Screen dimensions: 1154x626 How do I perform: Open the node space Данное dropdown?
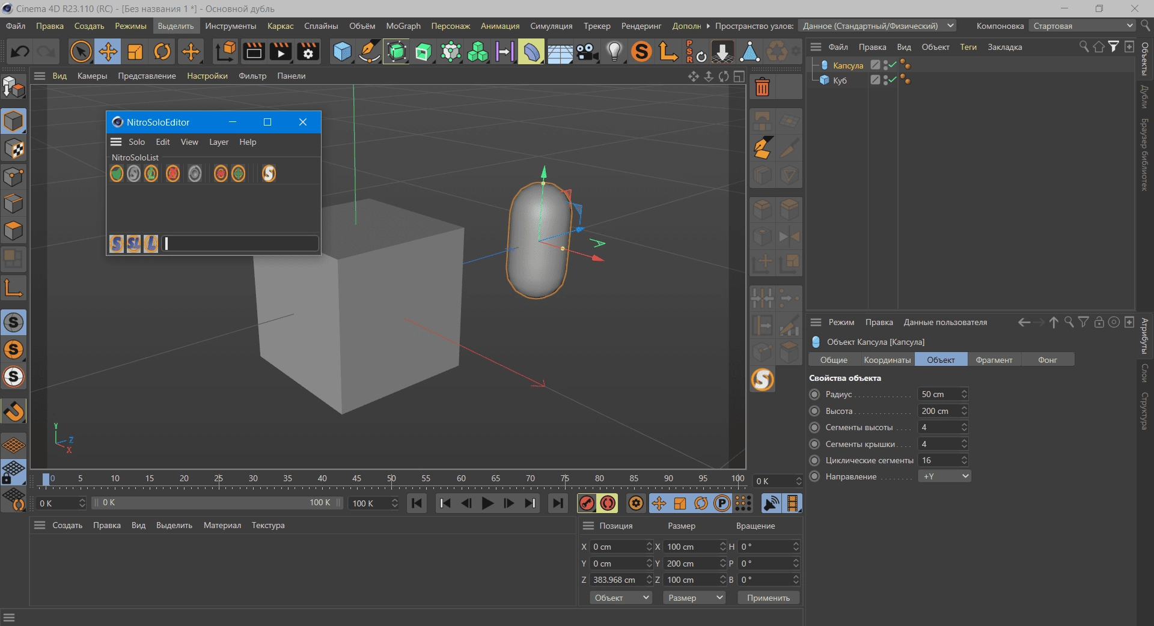[877, 26]
